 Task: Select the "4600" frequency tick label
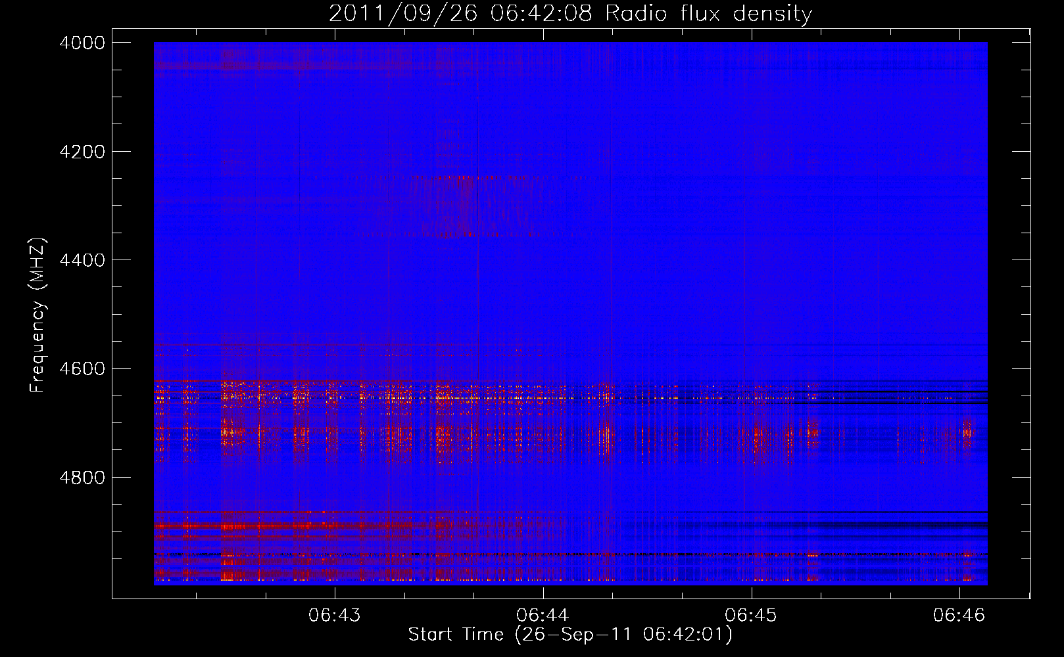pos(82,369)
